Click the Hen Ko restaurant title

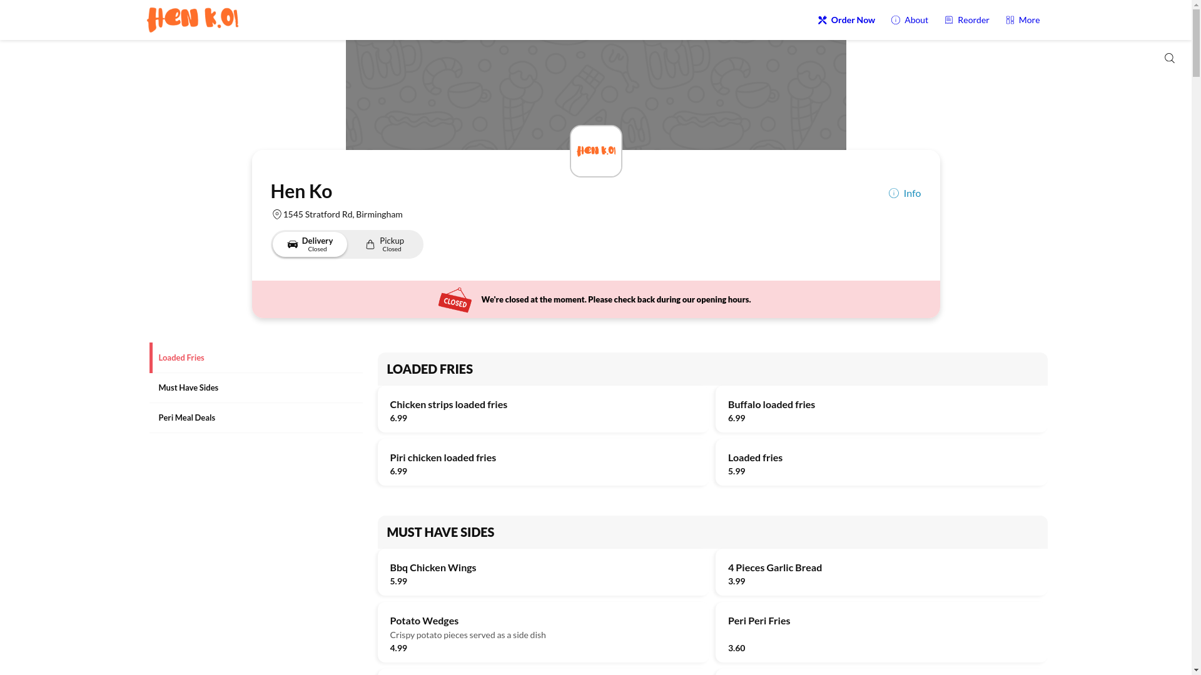click(x=302, y=191)
